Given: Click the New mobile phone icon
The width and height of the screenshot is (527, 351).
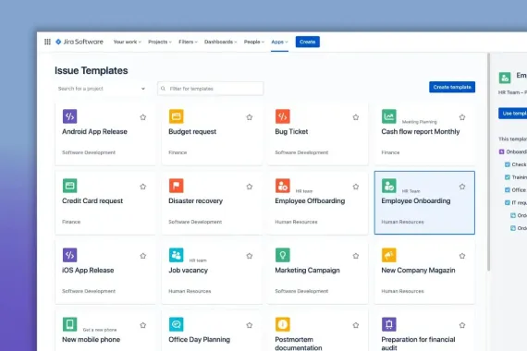Looking at the screenshot, I should tap(70, 324).
